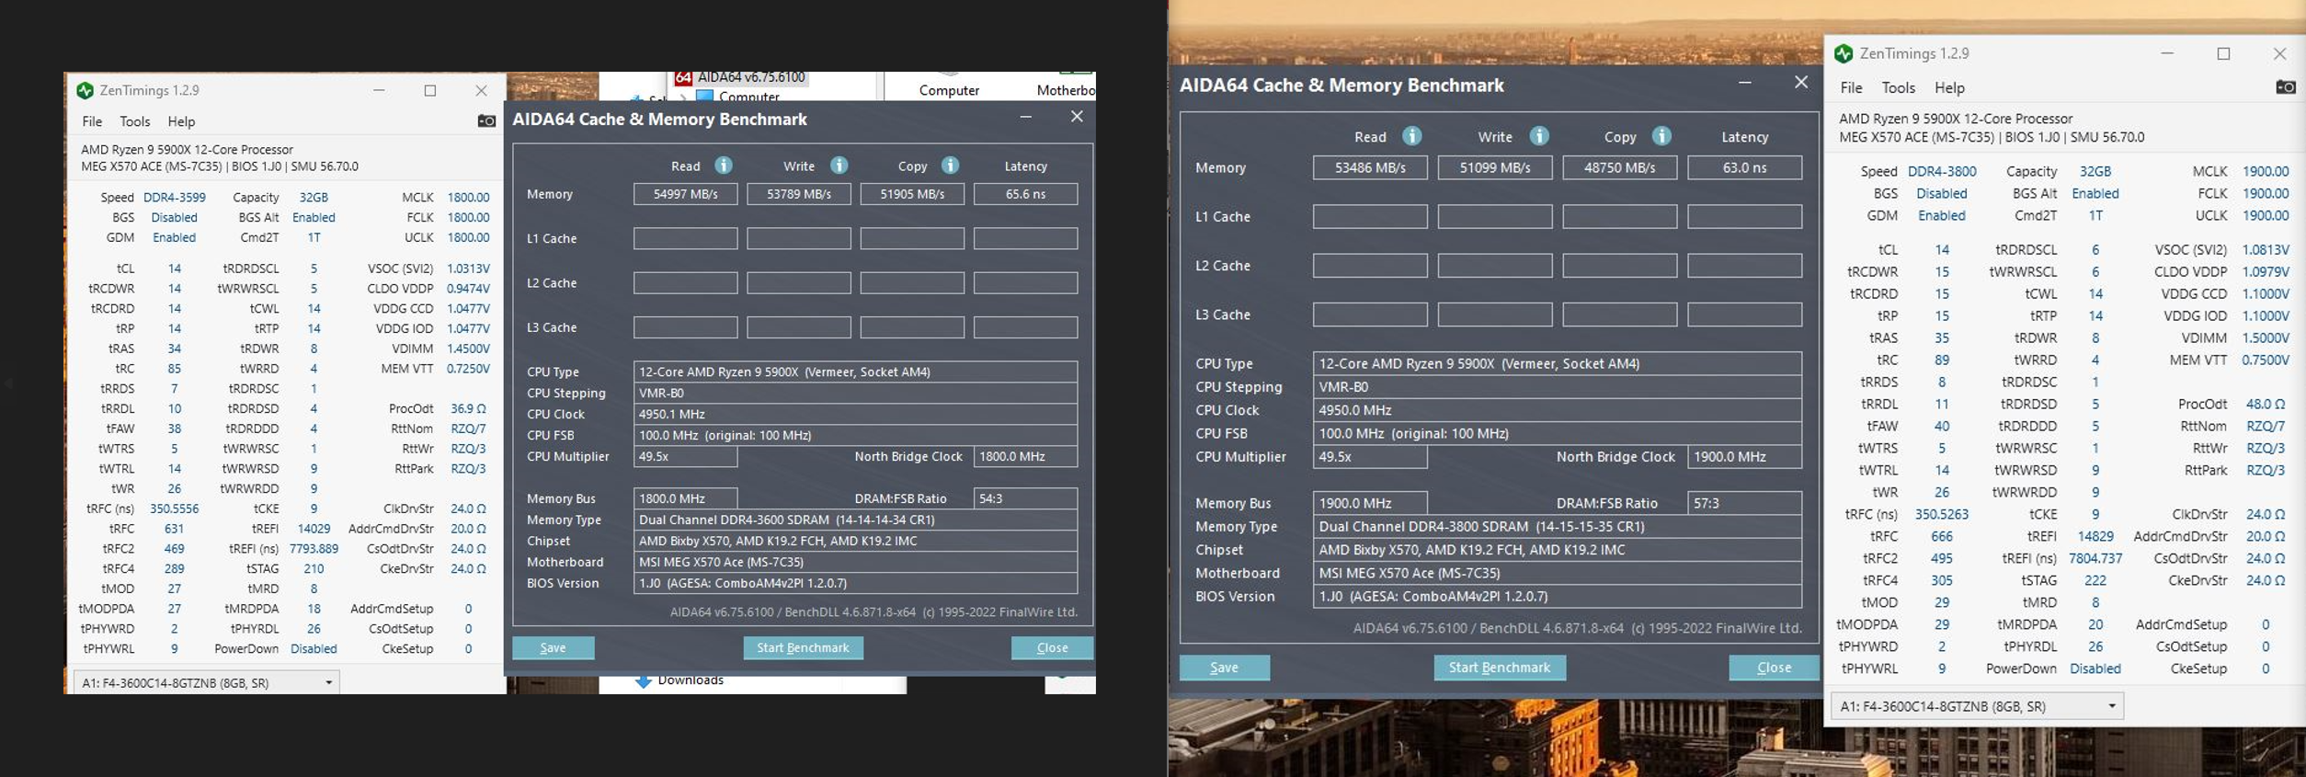Image resolution: width=2306 pixels, height=777 pixels.
Task: Click Start Benchmark in left AIDA64 window
Action: [803, 647]
